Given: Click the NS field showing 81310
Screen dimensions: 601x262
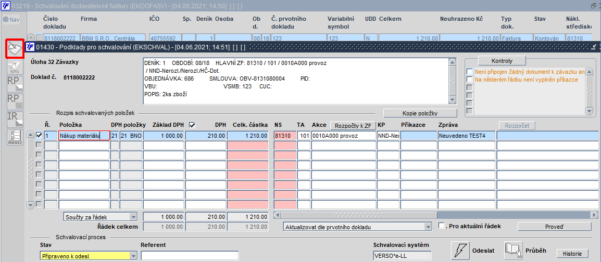Looking at the screenshot, I should coord(285,135).
